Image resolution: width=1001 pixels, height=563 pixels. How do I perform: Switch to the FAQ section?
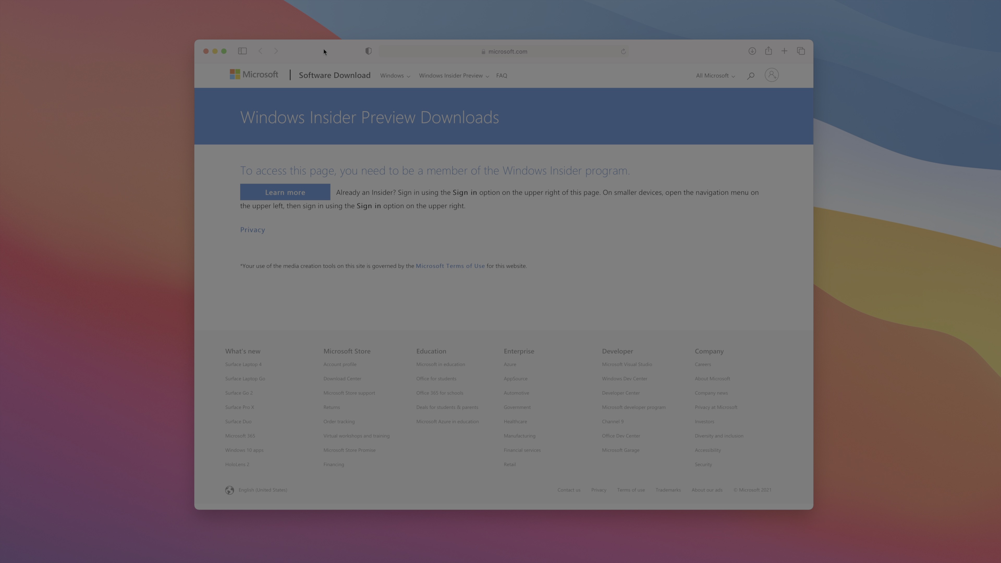[501, 75]
